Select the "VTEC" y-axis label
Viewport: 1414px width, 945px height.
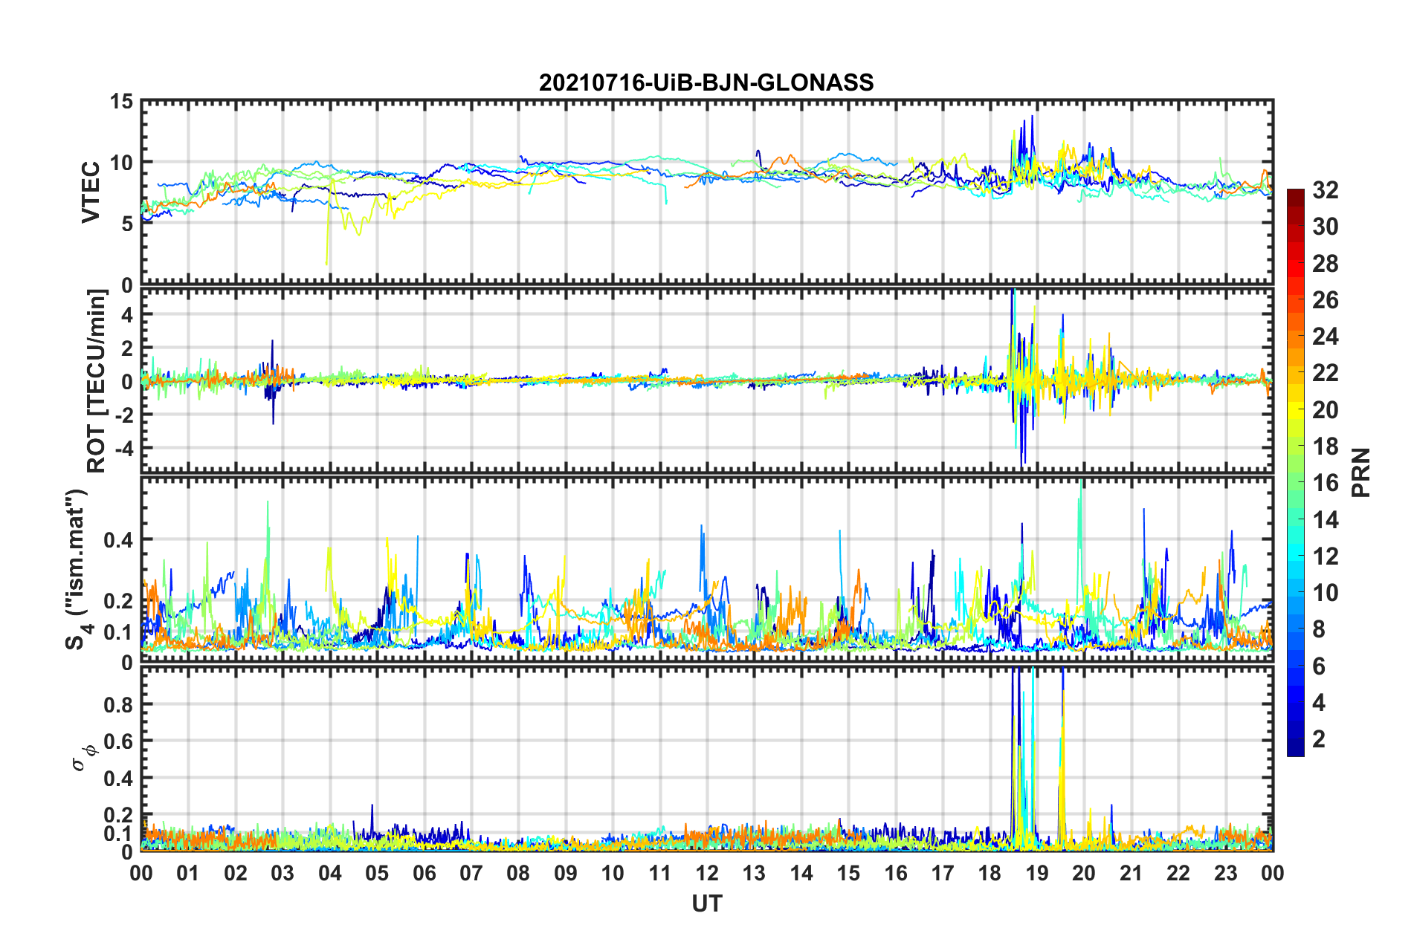click(91, 192)
